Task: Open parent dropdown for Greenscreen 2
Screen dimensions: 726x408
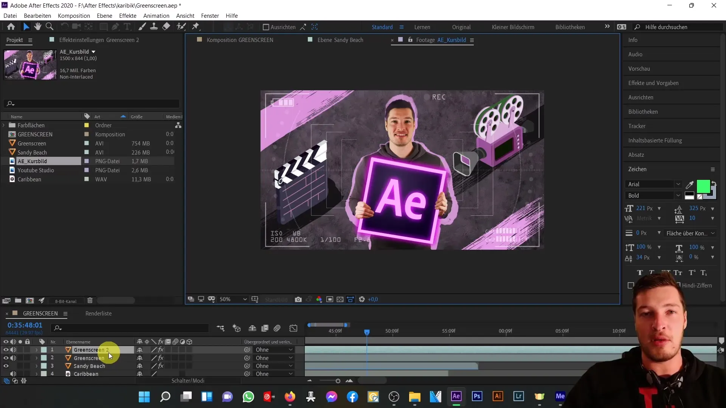Action: coord(274,350)
